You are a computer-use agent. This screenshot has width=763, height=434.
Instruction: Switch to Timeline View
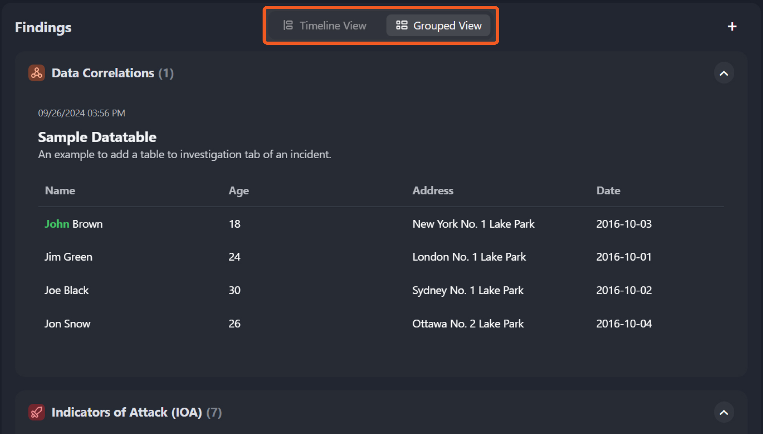[x=325, y=26]
